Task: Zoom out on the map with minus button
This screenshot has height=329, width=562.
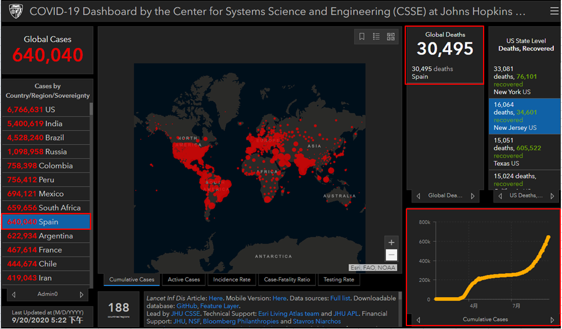Action: (x=391, y=255)
